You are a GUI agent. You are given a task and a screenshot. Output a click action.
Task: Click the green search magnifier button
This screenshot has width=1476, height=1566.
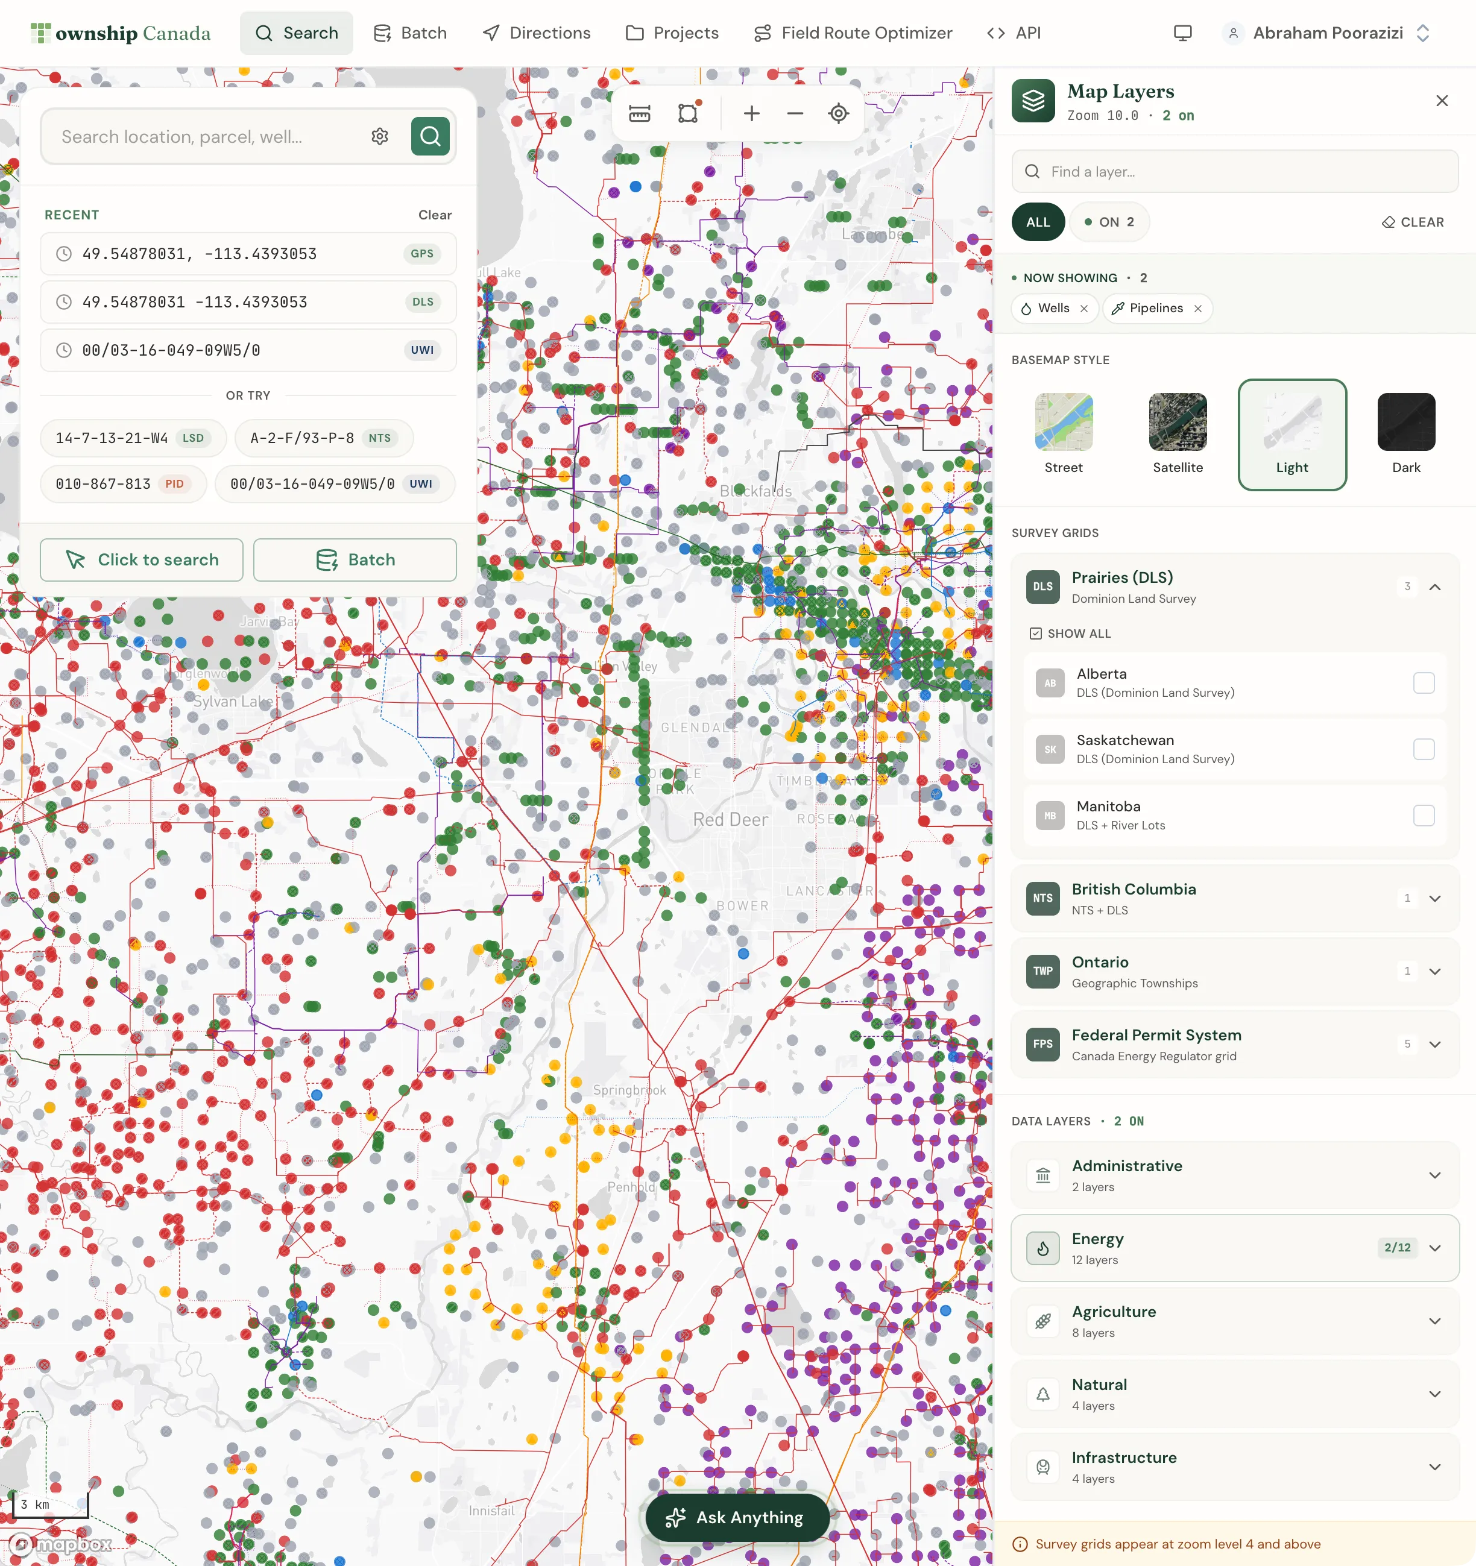(430, 136)
